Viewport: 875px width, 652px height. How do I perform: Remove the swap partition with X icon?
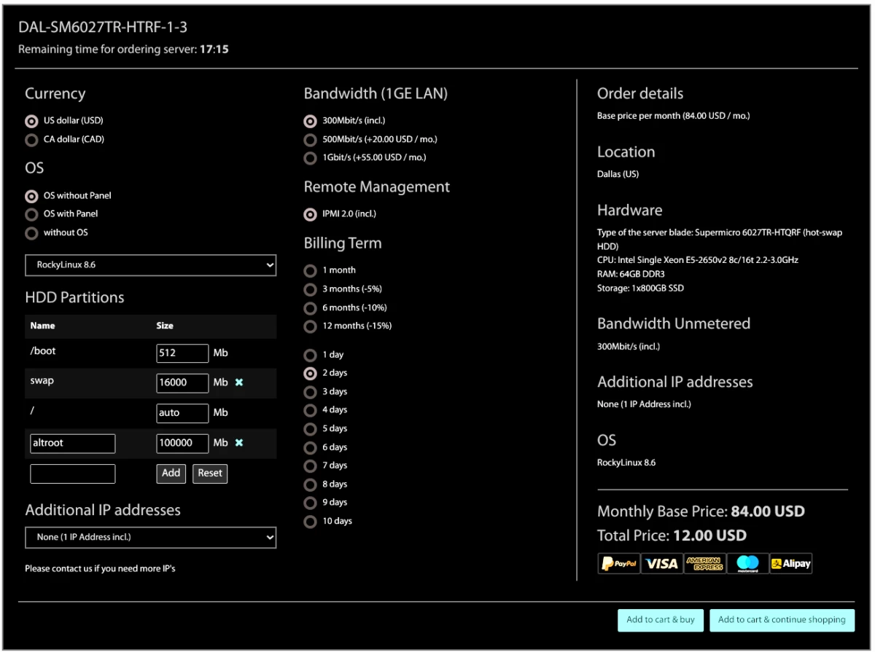click(239, 382)
